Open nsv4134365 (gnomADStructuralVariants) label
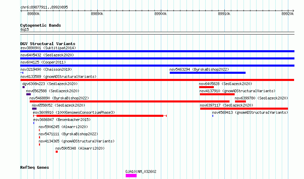This screenshot has height=179, width=304. coord(77,141)
